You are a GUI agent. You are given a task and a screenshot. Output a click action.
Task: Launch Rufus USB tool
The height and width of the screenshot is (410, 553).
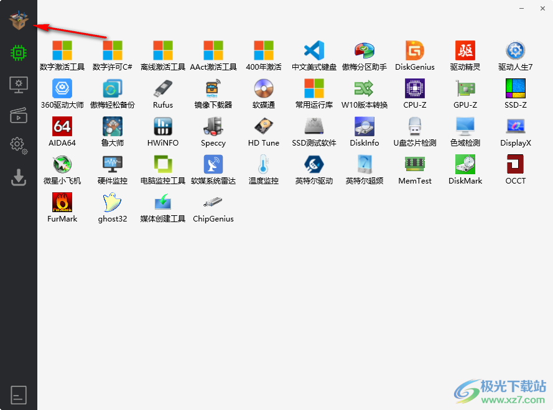163,94
